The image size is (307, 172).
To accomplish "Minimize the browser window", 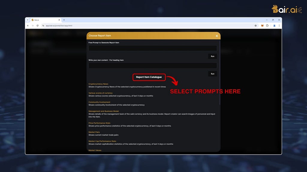I will tap(267, 20).
